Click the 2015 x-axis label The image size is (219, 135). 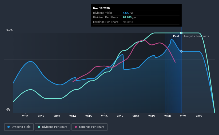coord(89,116)
